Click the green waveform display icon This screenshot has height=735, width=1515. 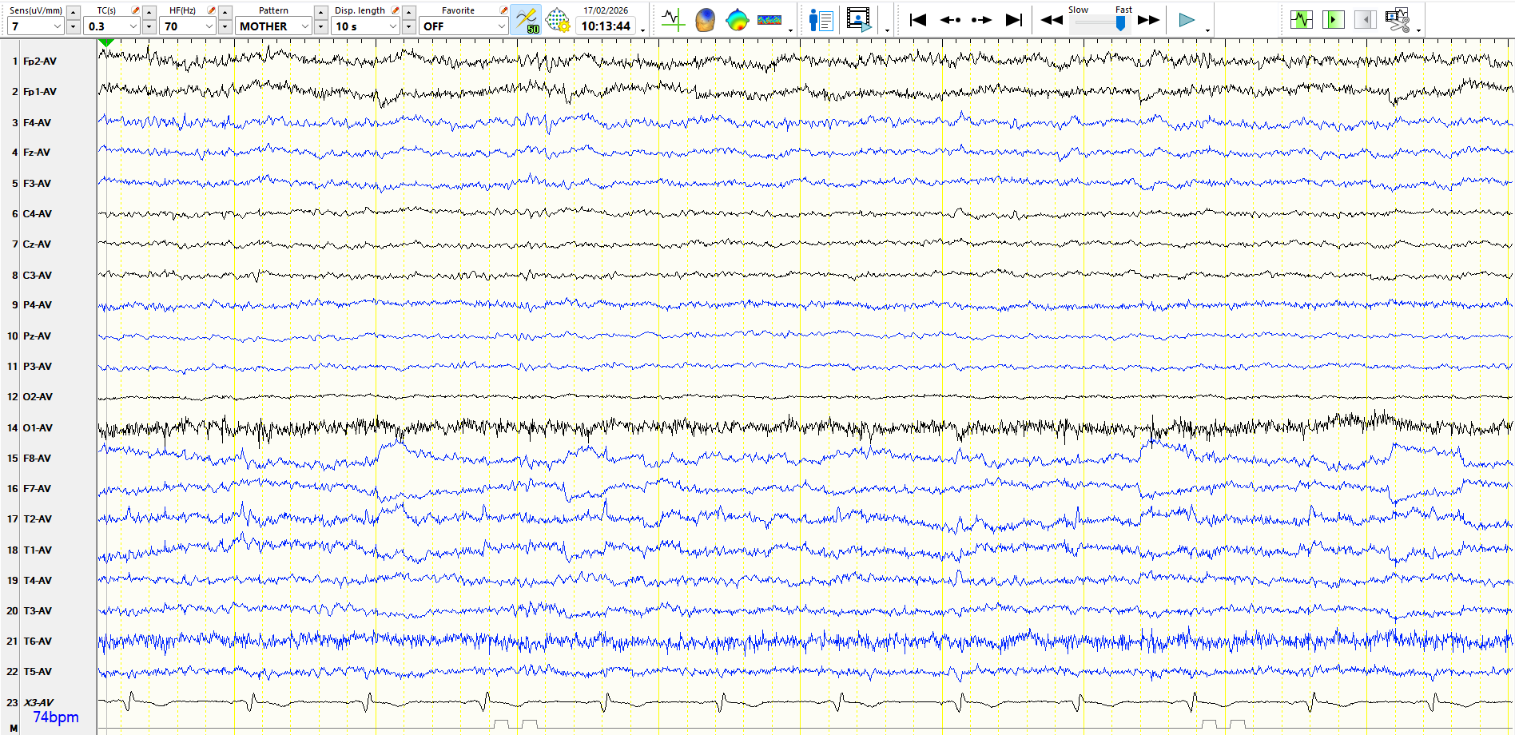pyautogui.click(x=1301, y=19)
